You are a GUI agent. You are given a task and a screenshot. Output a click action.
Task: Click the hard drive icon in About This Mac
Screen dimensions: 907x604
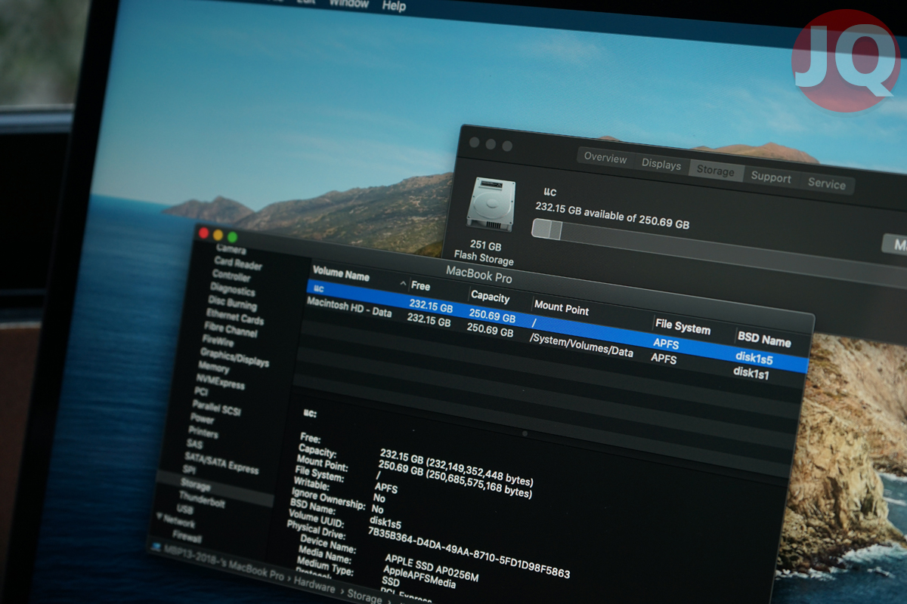click(x=491, y=205)
